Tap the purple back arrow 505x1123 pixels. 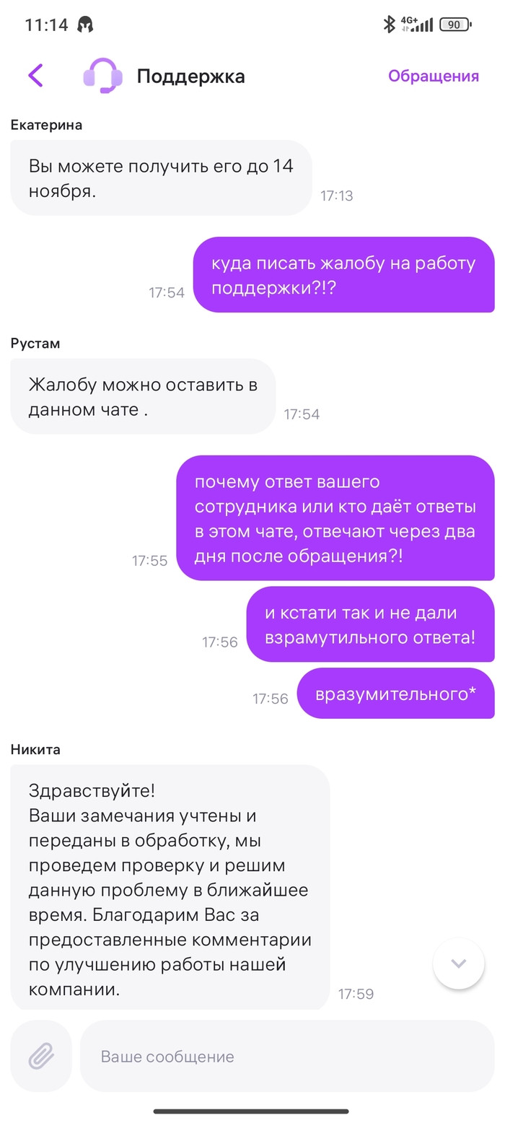coord(35,76)
